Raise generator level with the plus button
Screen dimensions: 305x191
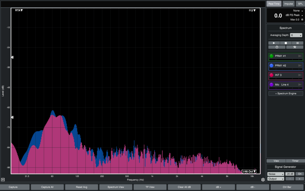pyautogui.click(x=300, y=179)
